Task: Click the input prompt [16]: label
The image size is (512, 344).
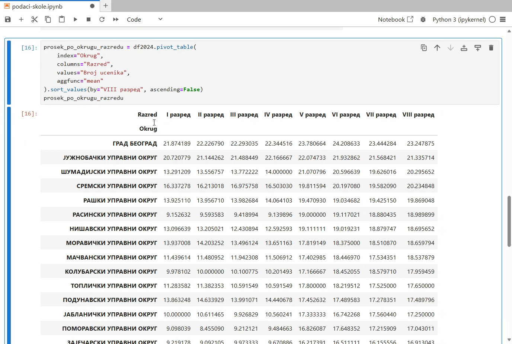Action: 29,48
